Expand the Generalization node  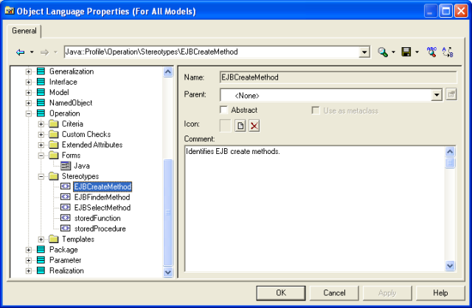point(28,71)
